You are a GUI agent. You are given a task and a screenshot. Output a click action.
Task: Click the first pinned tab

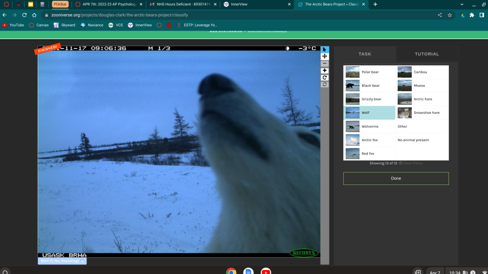click(x=6, y=5)
